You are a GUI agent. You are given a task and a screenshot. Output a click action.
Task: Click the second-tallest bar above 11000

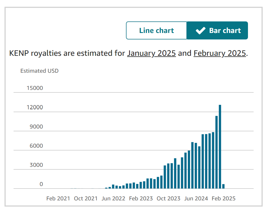[216, 152]
